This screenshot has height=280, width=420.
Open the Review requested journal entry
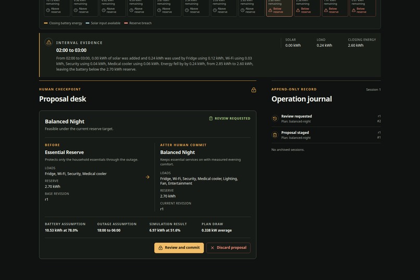pyautogui.click(x=326, y=118)
